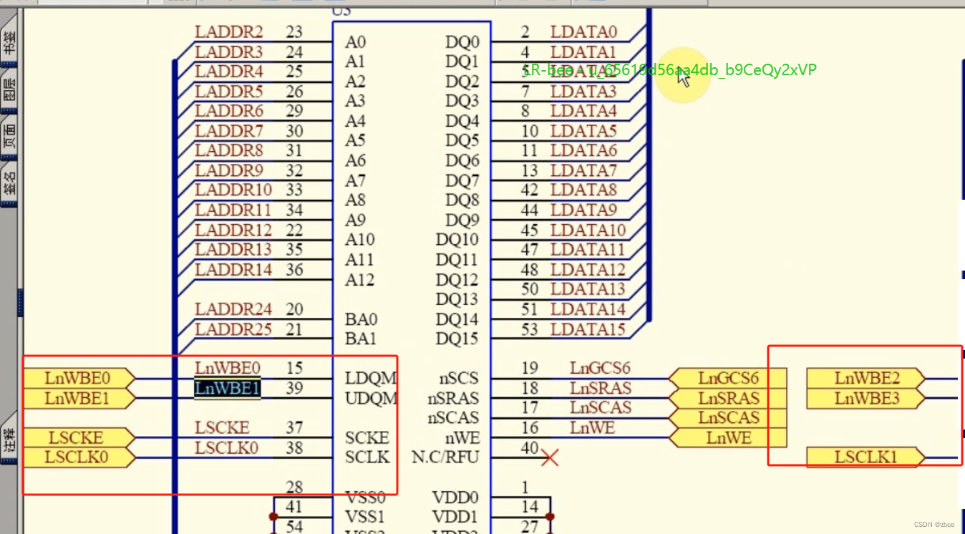This screenshot has width=965, height=534.
Task: Click the LDQM pin name
Action: (371, 378)
